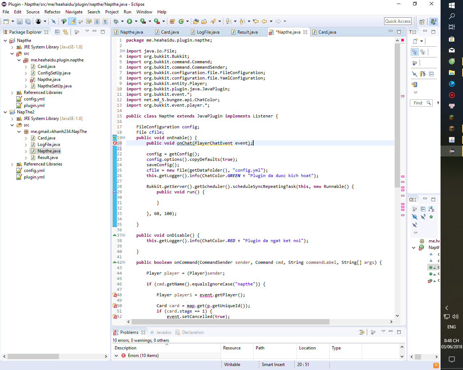463x370 pixels.
Task: Open the Refactor menu
Action: coord(52,12)
